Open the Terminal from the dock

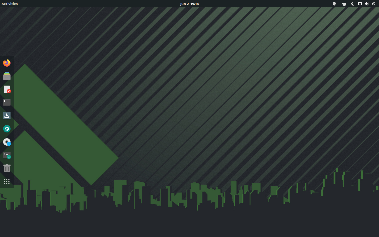7,102
